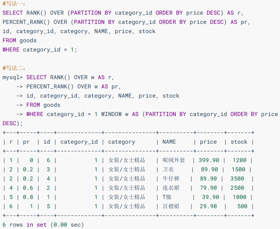Click the 399.90 price value
Image resolution: width=280 pixels, height=229 pixels.
coord(209,160)
